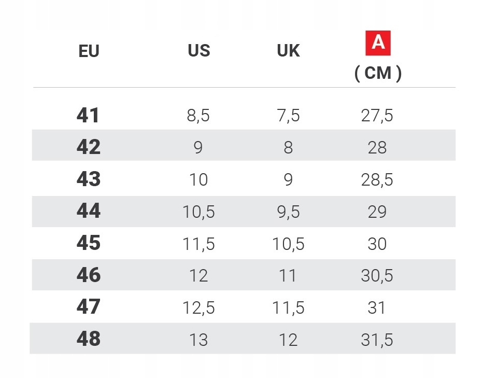Viewport: 483px width, 378px height.
Task: Select EU size 45 row label
Action: pos(88,243)
